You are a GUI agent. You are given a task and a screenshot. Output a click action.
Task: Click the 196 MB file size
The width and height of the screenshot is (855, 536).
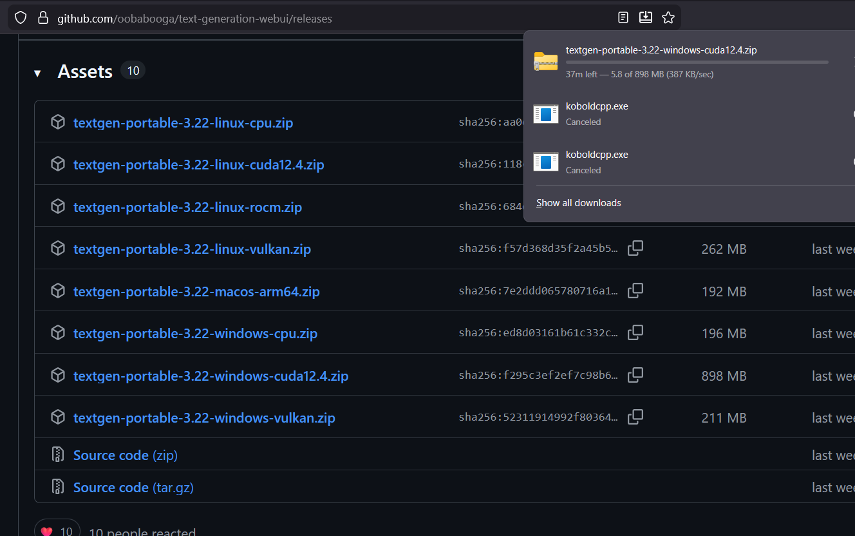point(724,334)
